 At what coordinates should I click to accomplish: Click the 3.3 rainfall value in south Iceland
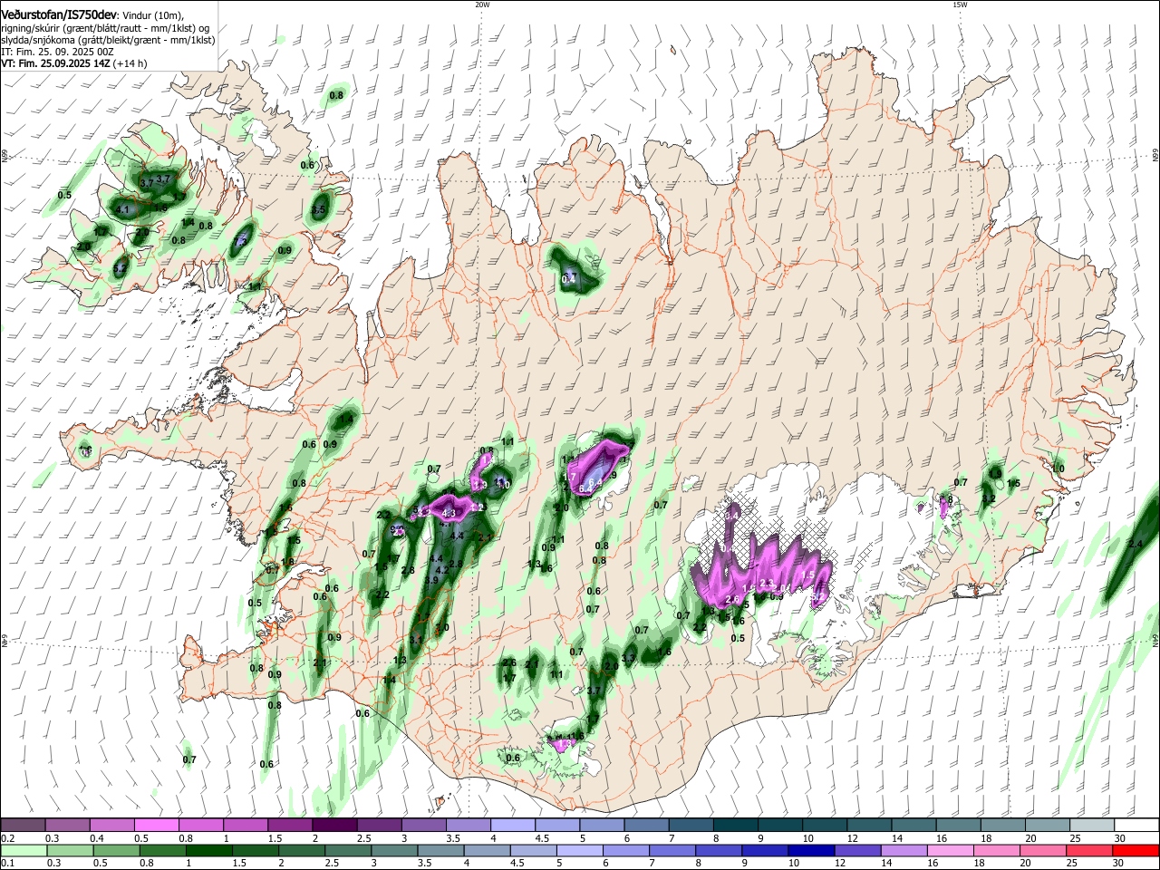click(x=629, y=658)
